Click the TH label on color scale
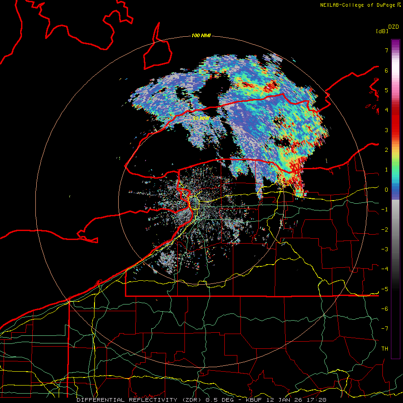The width and height of the screenshot is (403, 403). tap(385, 349)
